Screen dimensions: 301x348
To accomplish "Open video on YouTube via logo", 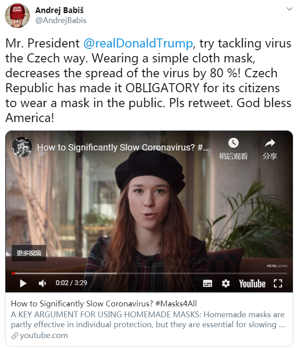I will tap(252, 283).
